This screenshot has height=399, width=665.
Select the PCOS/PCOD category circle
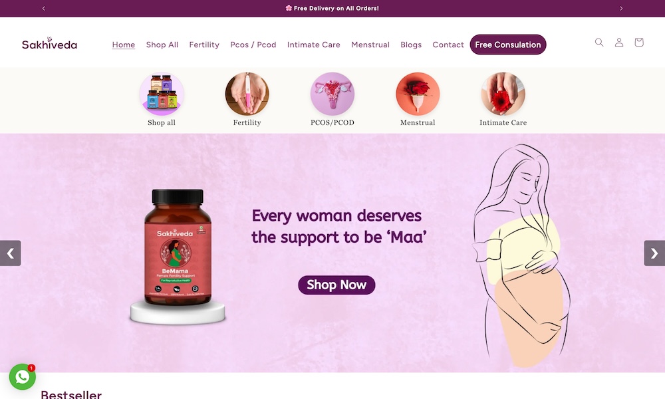pos(332,94)
